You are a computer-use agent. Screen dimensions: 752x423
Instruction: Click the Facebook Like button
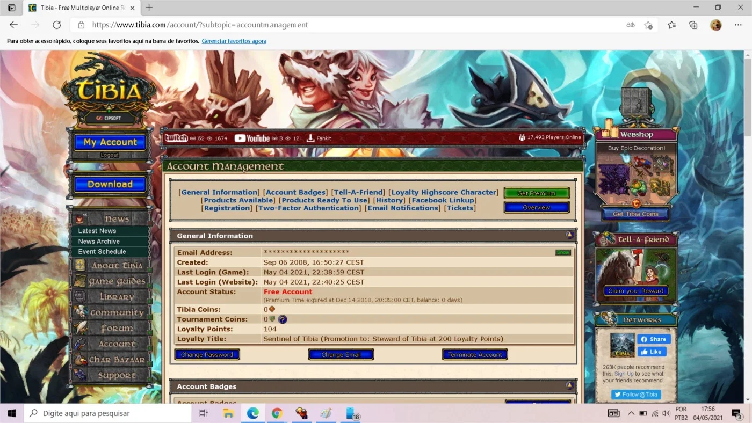[652, 352]
